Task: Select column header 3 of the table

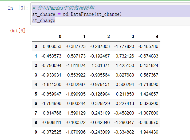Action: [133, 36]
